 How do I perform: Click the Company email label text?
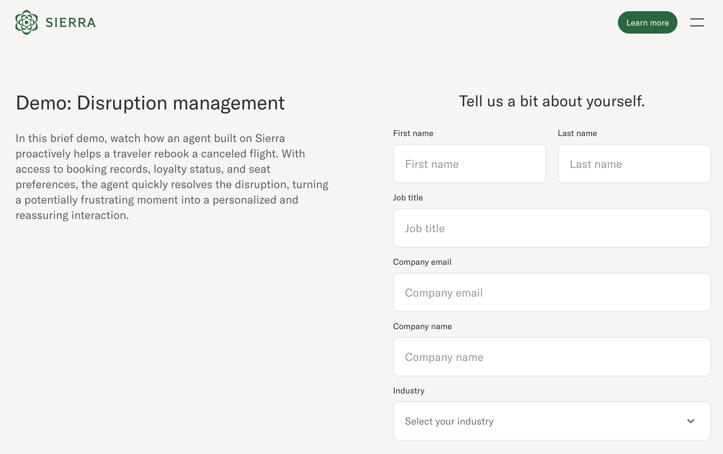click(422, 262)
